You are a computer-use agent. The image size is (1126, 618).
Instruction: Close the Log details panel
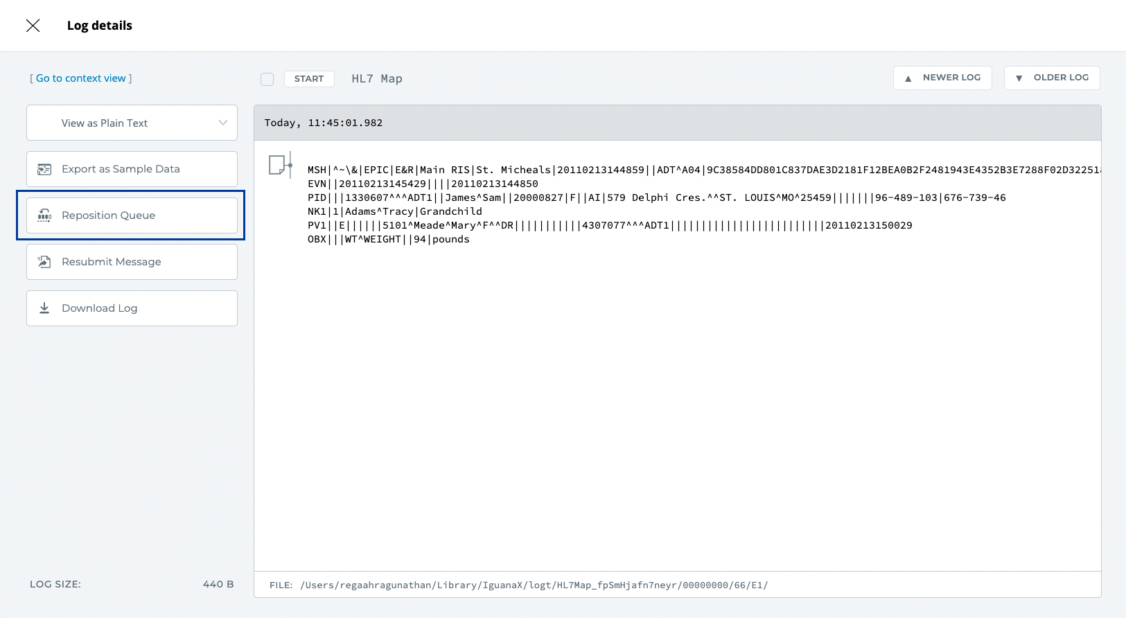coord(33,26)
